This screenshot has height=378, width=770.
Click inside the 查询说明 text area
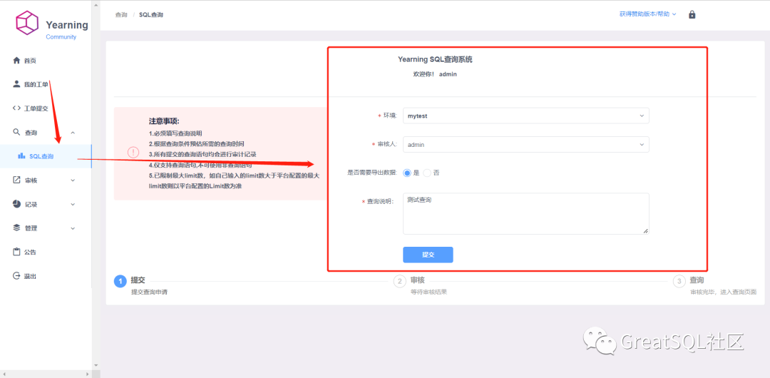pos(526,213)
